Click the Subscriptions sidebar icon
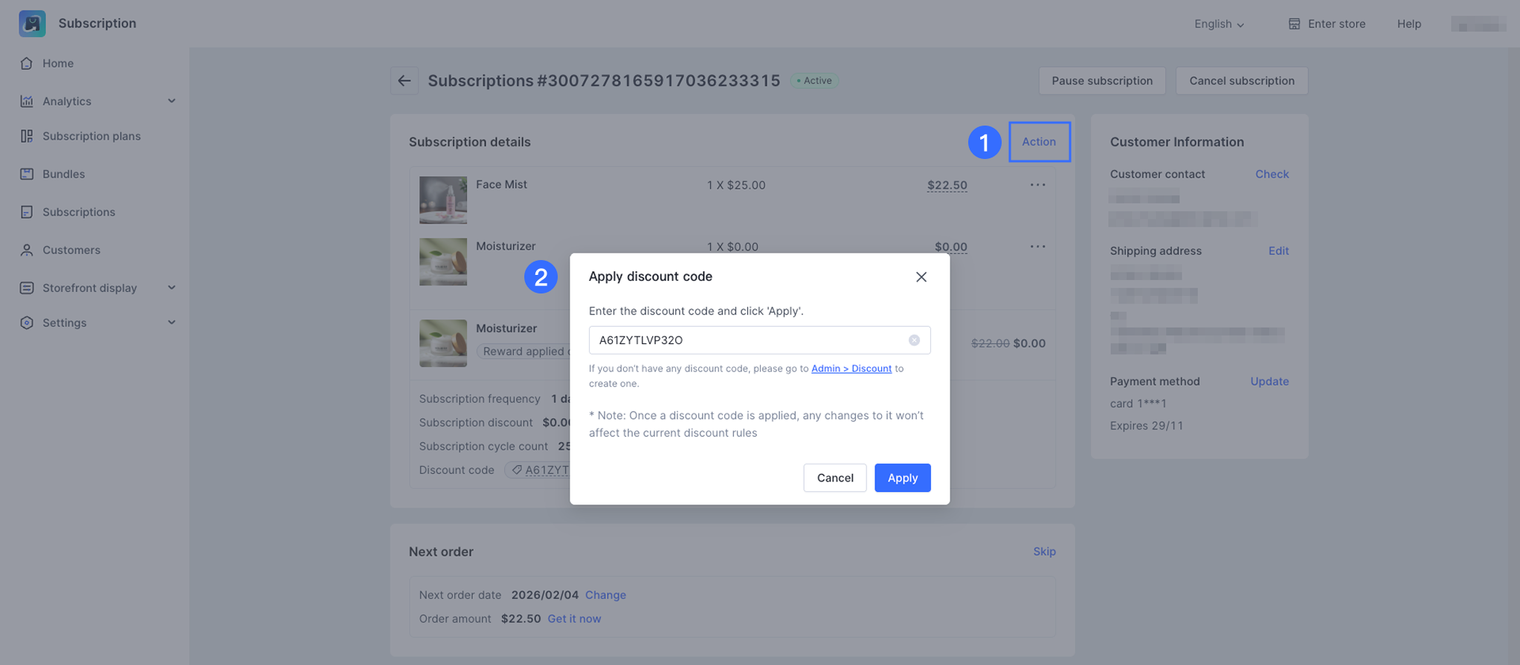This screenshot has height=665, width=1520. click(27, 212)
